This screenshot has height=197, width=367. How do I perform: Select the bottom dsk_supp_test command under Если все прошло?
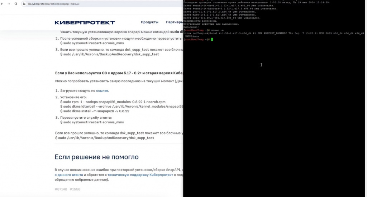click(x=105, y=138)
